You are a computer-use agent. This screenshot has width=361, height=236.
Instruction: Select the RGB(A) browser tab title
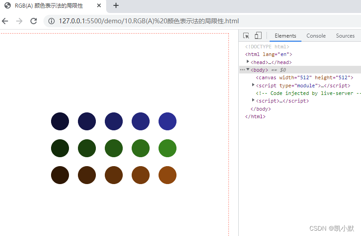(x=49, y=5)
